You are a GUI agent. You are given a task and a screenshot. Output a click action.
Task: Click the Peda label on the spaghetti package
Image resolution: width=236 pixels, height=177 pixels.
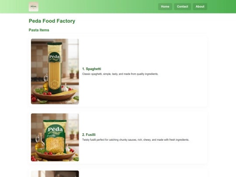pyautogui.click(x=54, y=57)
